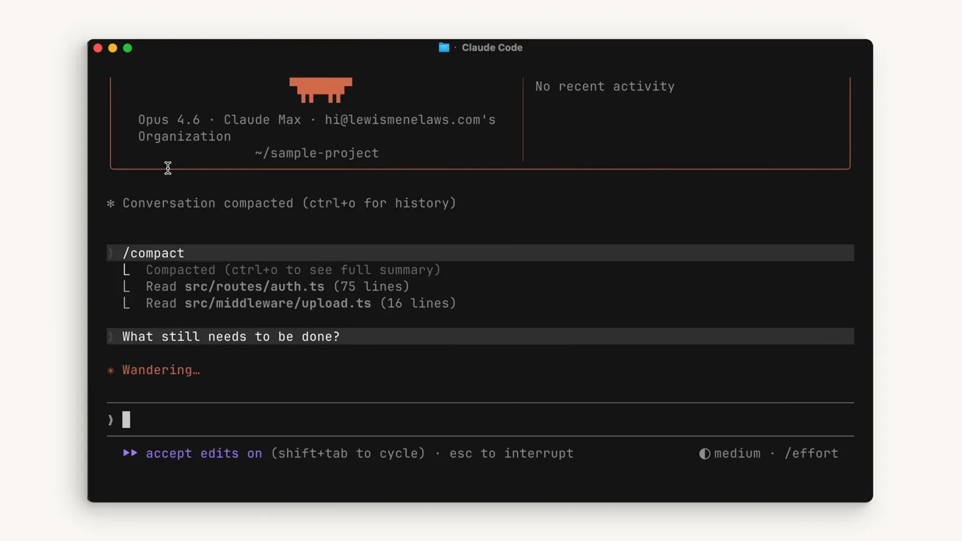This screenshot has width=962, height=541.
Task: Click the esc to interrupt hint
Action: point(512,453)
